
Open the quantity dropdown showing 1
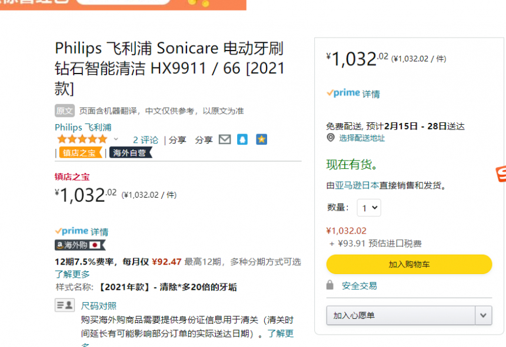[x=368, y=208]
